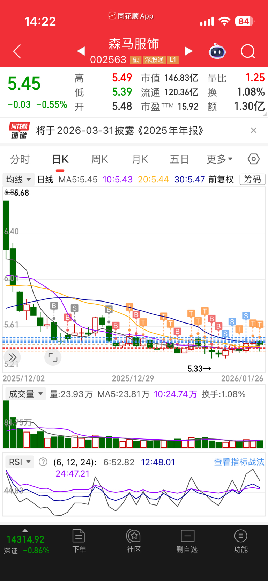Tap the 5.33 low price annotation
The width and height of the screenshot is (268, 581).
point(199,369)
